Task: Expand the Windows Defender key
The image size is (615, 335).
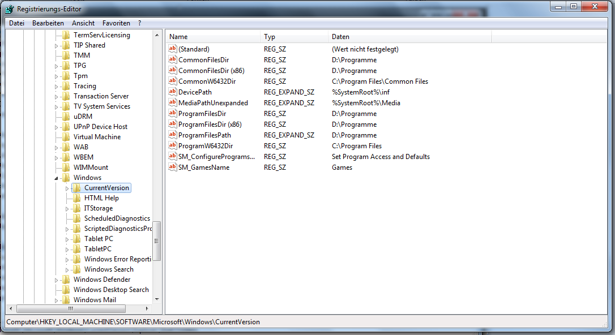Action: (x=56, y=280)
